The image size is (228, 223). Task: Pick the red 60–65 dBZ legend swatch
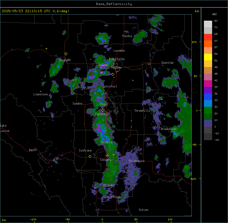point(208,37)
